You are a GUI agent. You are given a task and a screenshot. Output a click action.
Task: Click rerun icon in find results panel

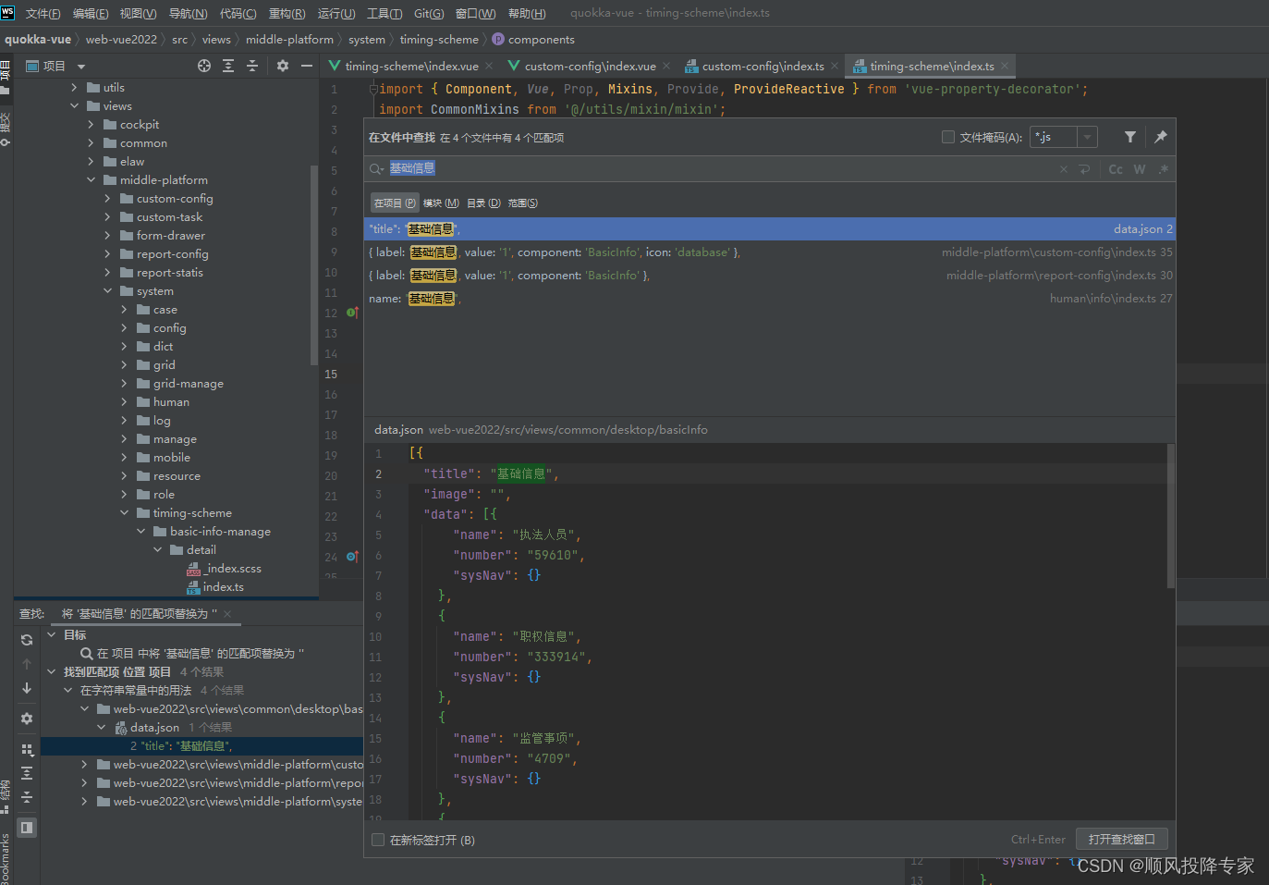point(27,640)
